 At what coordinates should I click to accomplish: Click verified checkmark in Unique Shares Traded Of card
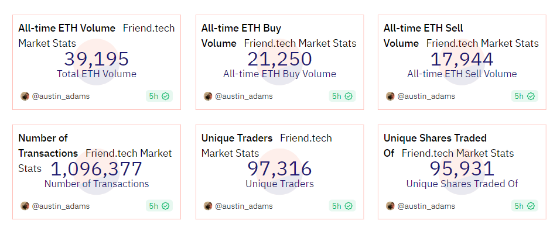click(x=531, y=206)
